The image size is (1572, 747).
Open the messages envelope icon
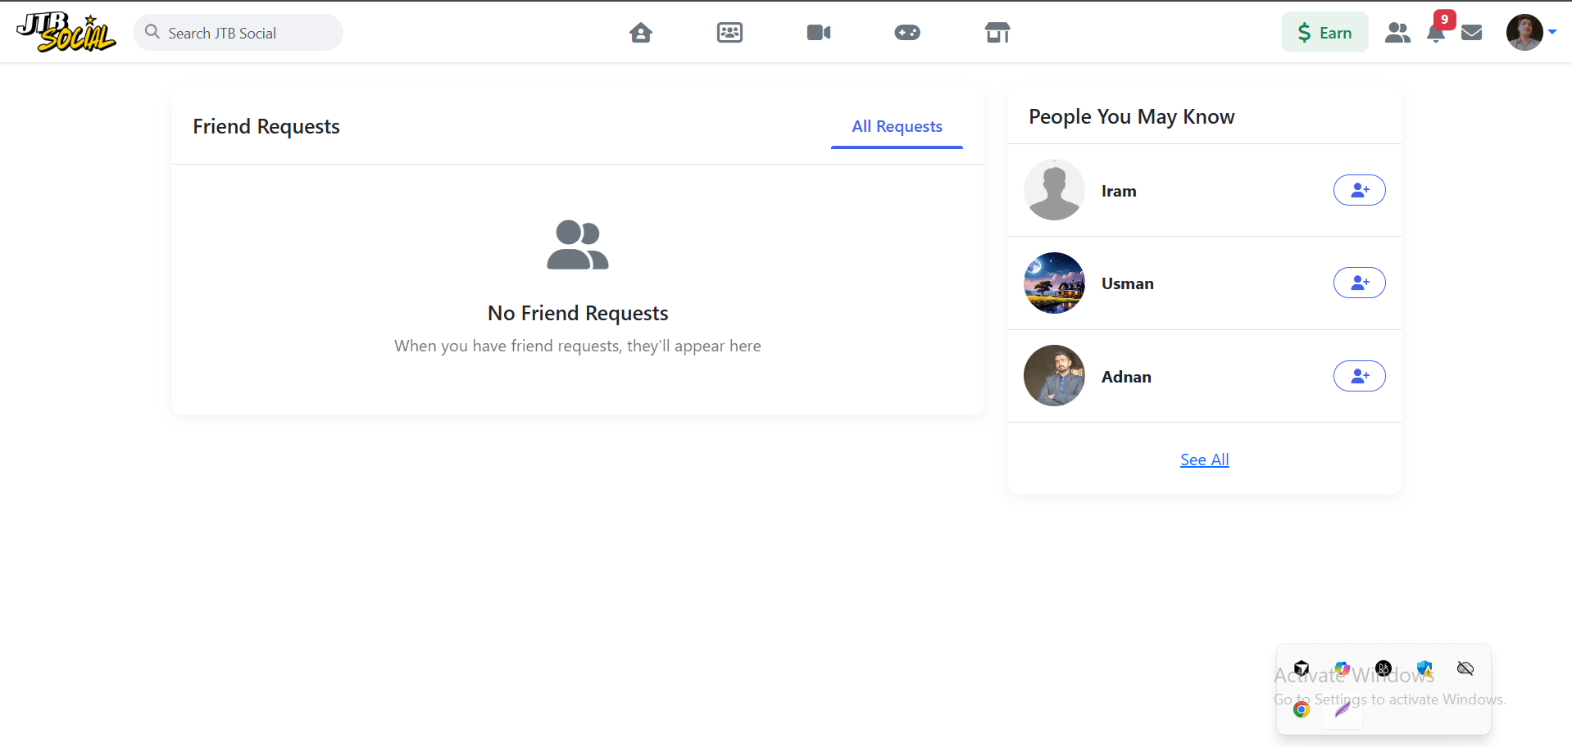tap(1471, 33)
